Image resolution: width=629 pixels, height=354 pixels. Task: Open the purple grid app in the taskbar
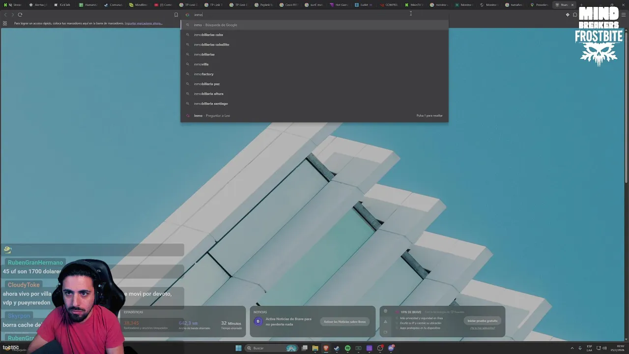pyautogui.click(x=369, y=348)
